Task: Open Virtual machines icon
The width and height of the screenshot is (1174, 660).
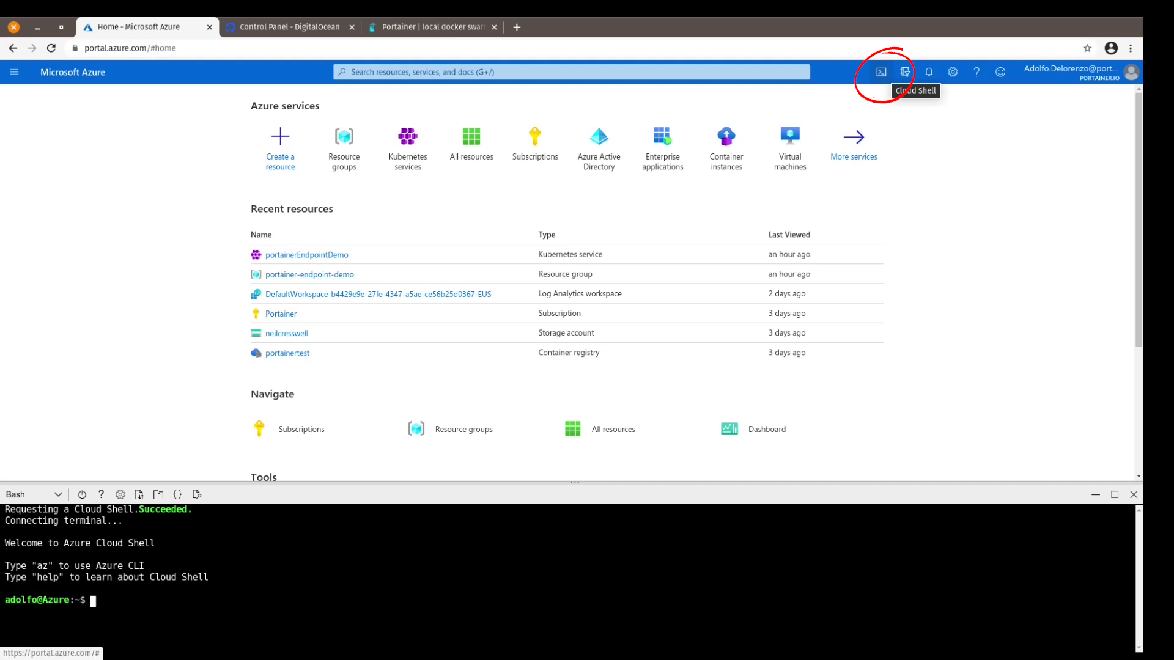Action: pyautogui.click(x=790, y=136)
